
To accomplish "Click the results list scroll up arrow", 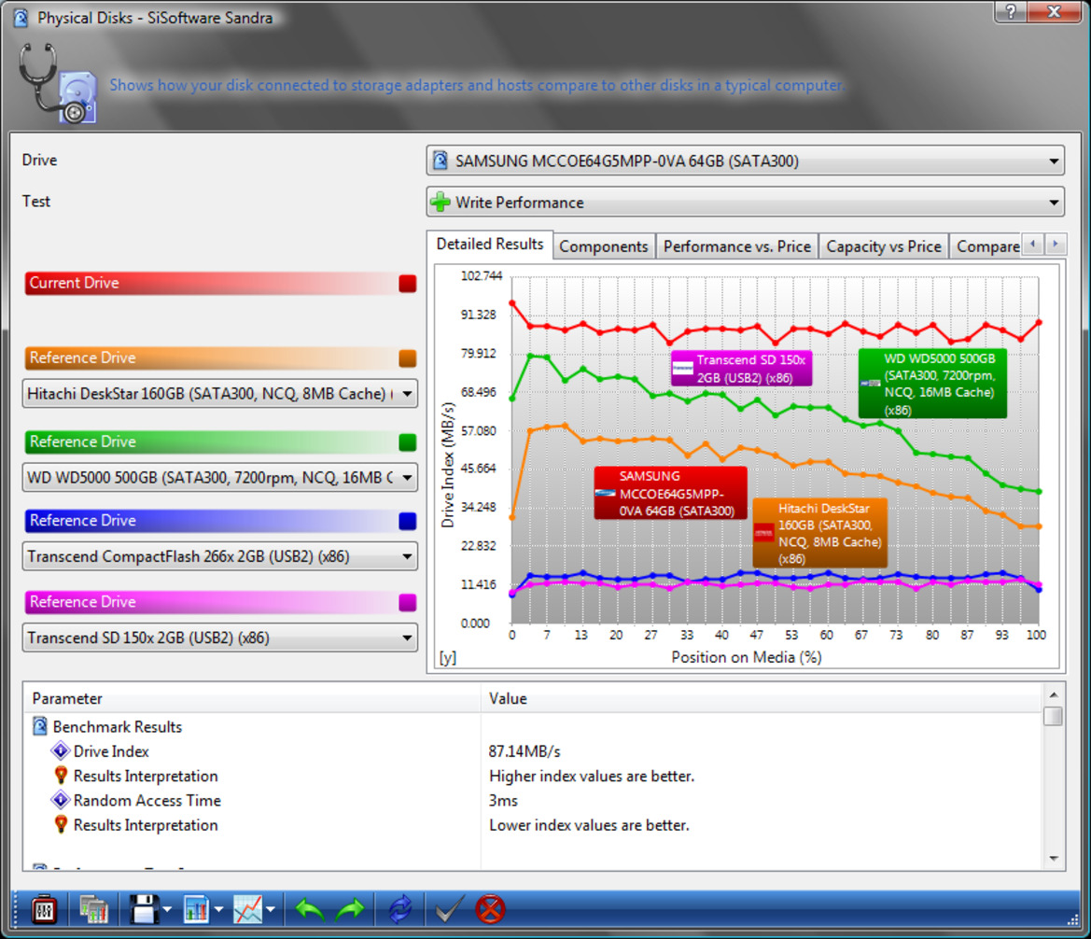I will [1054, 694].
